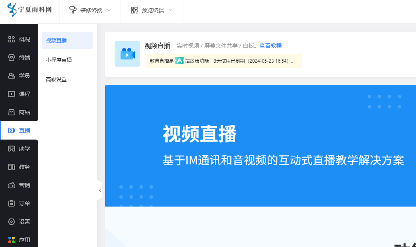Click banner subtitle 基于IM通讯和音视频
Viewport: 416px width, 247px height.
[283, 160]
